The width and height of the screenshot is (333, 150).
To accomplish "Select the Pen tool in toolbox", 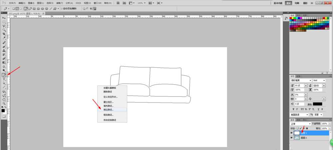I will 4,75.
